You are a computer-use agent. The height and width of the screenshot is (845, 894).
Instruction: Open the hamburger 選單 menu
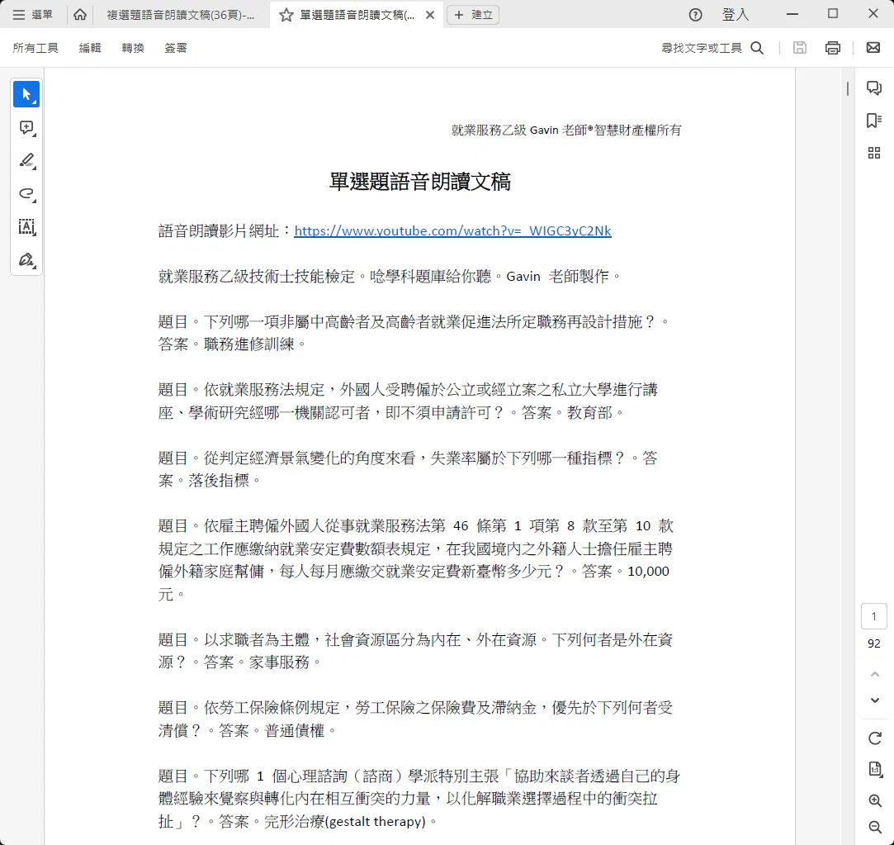[32, 15]
